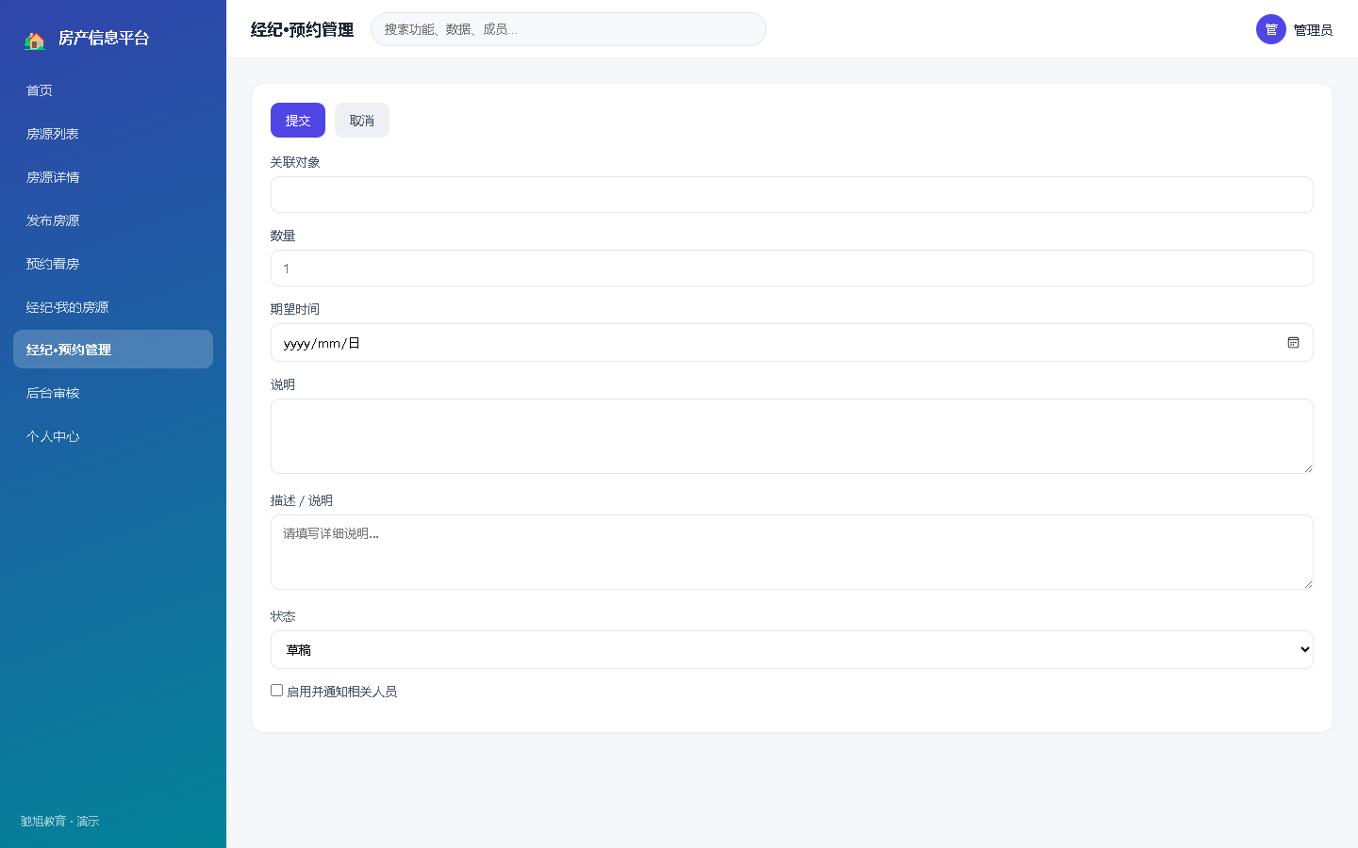Click the house logo icon

point(35,40)
